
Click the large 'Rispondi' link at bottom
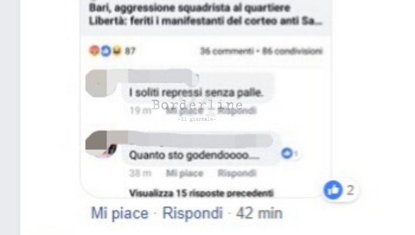(192, 213)
